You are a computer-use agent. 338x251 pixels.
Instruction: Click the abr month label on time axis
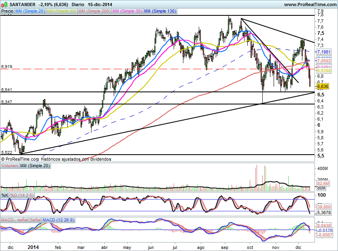104,247
